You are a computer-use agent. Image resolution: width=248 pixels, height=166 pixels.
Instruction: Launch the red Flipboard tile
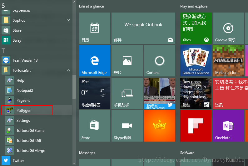click(x=196, y=126)
